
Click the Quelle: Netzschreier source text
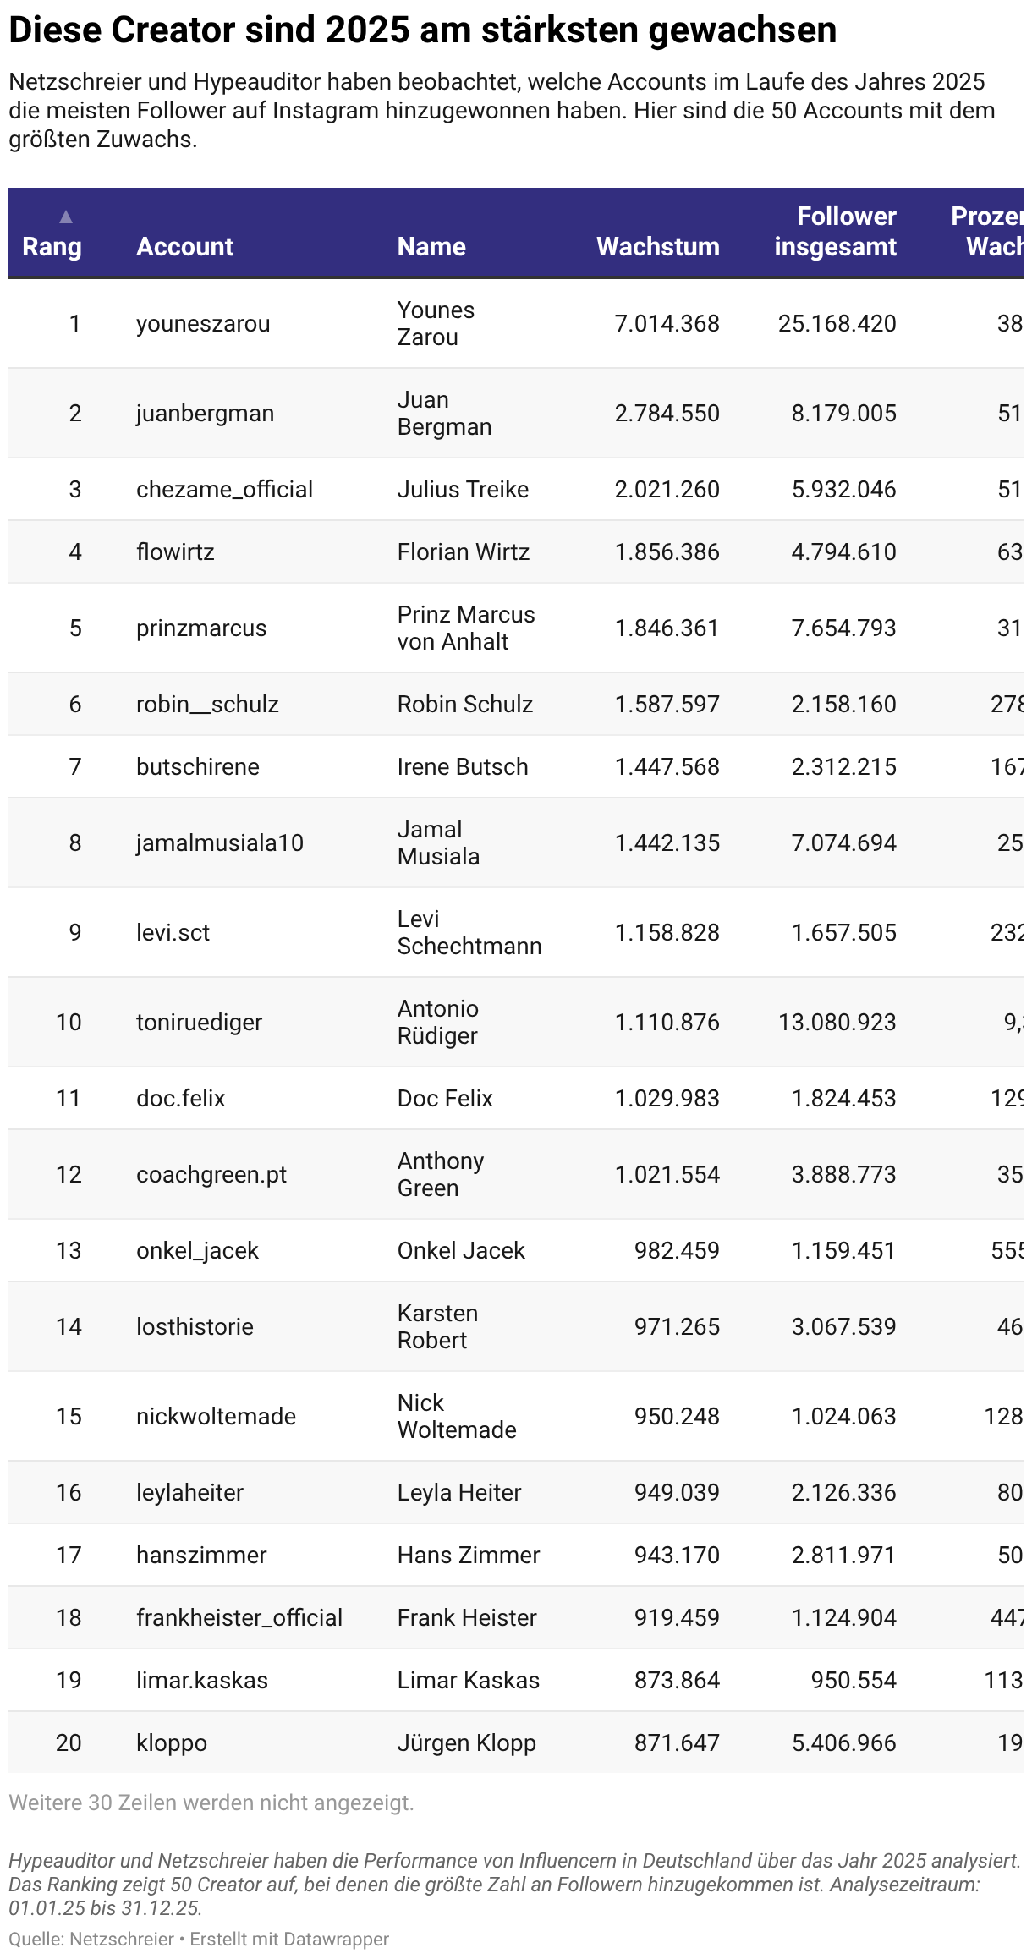click(91, 1939)
